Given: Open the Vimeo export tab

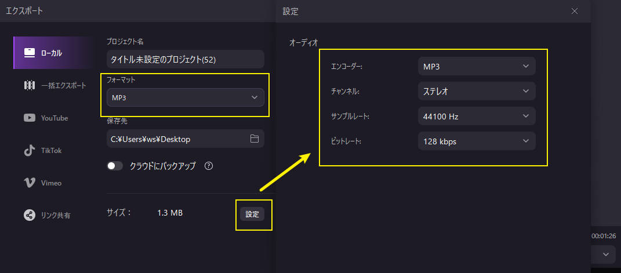Looking at the screenshot, I should (x=43, y=183).
